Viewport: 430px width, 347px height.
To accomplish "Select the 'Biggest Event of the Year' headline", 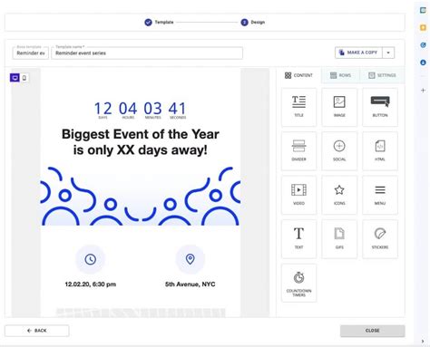I will [141, 142].
